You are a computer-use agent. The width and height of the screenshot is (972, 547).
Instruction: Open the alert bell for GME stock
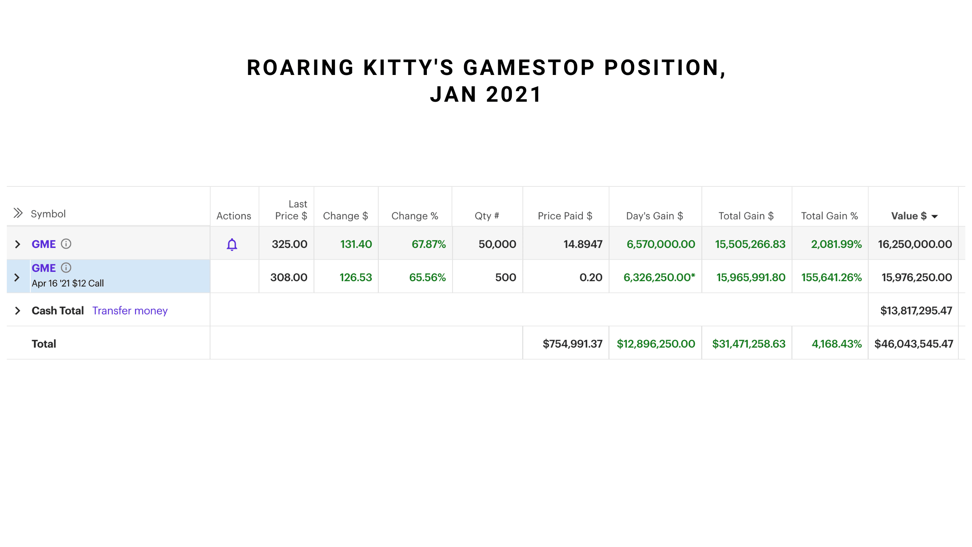(232, 244)
